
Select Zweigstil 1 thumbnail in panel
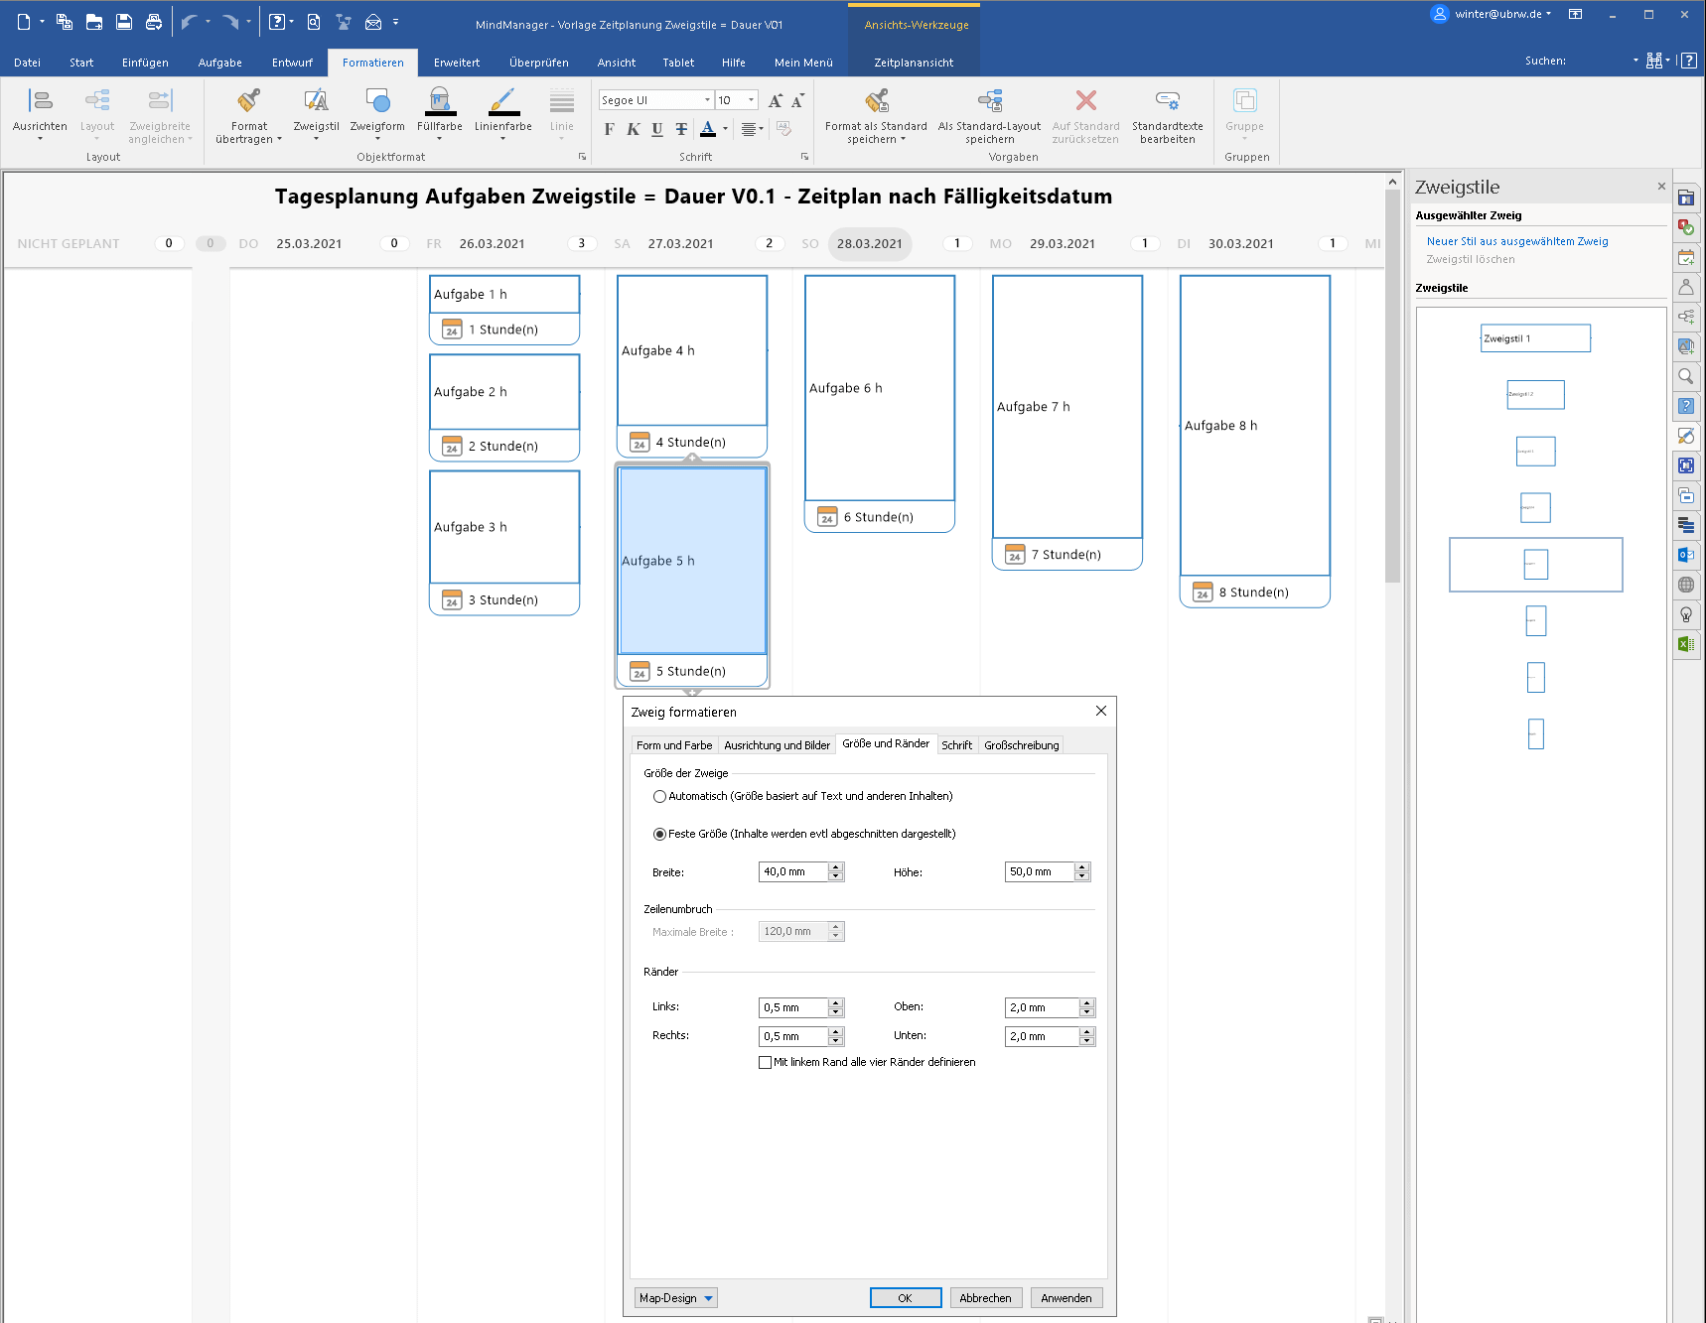pyautogui.click(x=1535, y=338)
